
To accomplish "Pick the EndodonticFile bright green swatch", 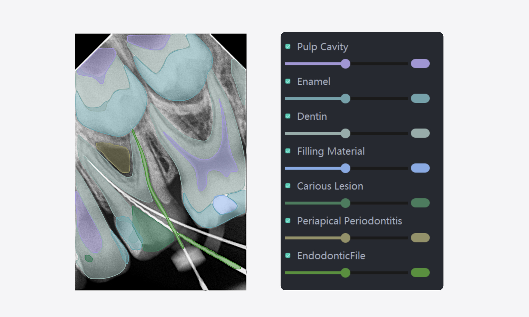I will click(x=420, y=273).
